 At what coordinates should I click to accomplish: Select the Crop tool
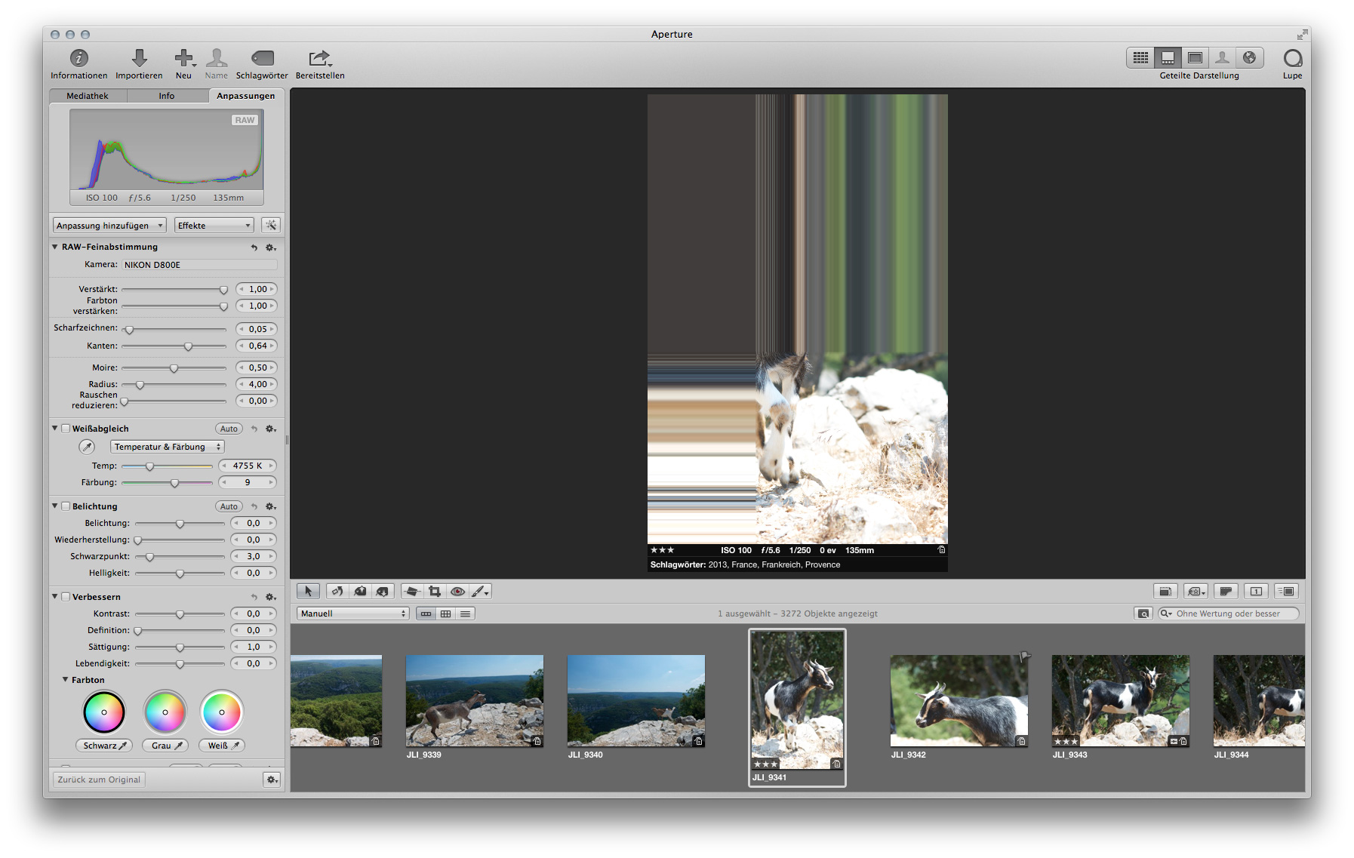[x=435, y=592]
